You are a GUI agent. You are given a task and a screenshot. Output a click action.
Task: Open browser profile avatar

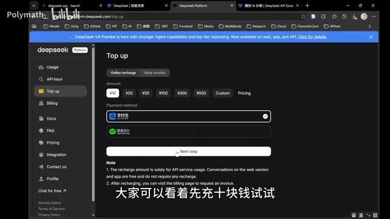pyautogui.click(x=364, y=16)
